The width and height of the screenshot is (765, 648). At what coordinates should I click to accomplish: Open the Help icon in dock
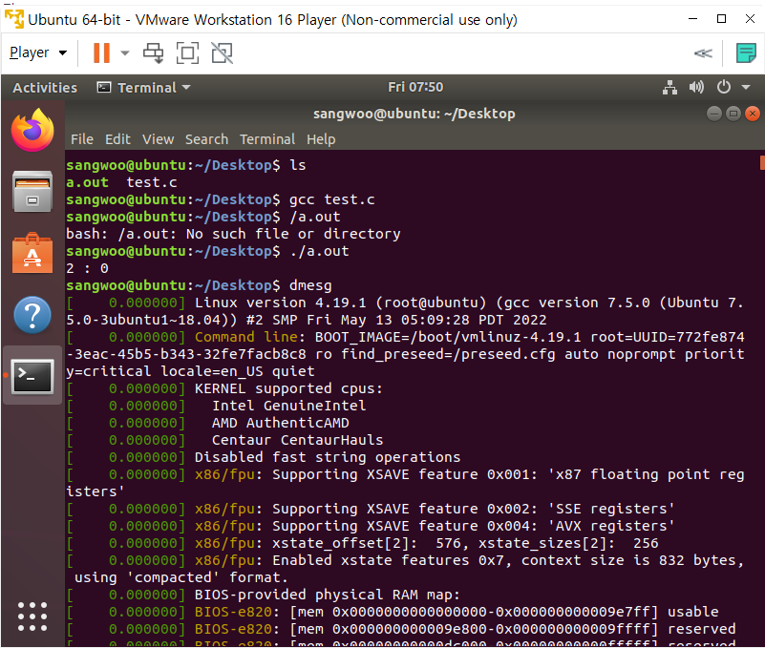pos(32,315)
